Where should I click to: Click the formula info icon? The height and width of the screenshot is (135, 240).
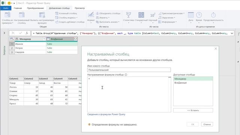126,75
